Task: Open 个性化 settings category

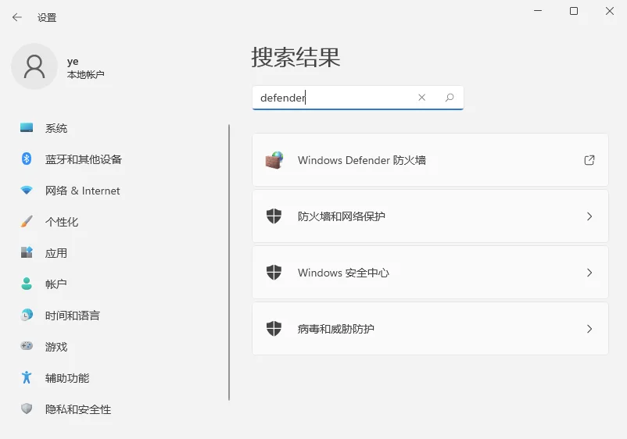Action: pos(62,222)
